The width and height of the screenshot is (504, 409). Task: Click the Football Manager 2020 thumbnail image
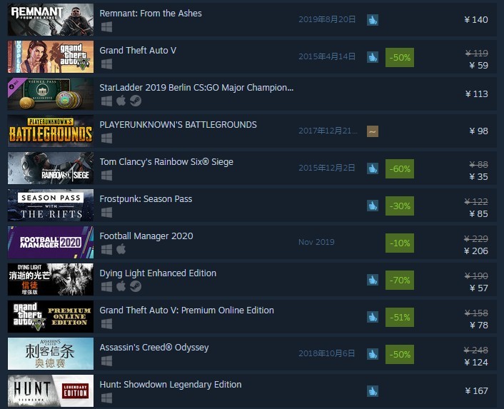[x=51, y=242]
